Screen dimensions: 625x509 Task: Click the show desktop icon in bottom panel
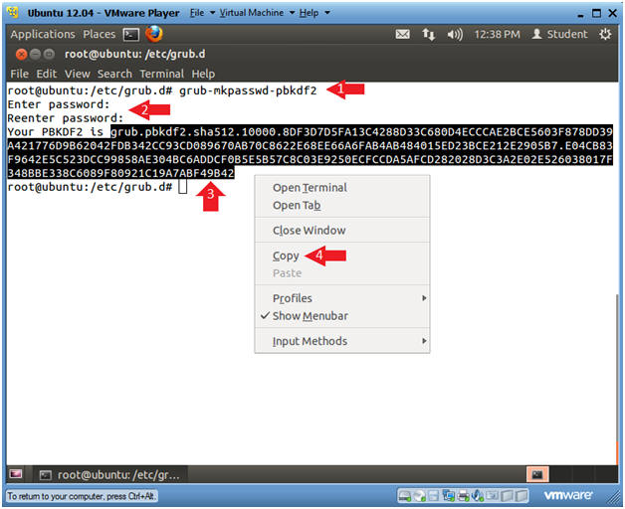pyautogui.click(x=16, y=474)
